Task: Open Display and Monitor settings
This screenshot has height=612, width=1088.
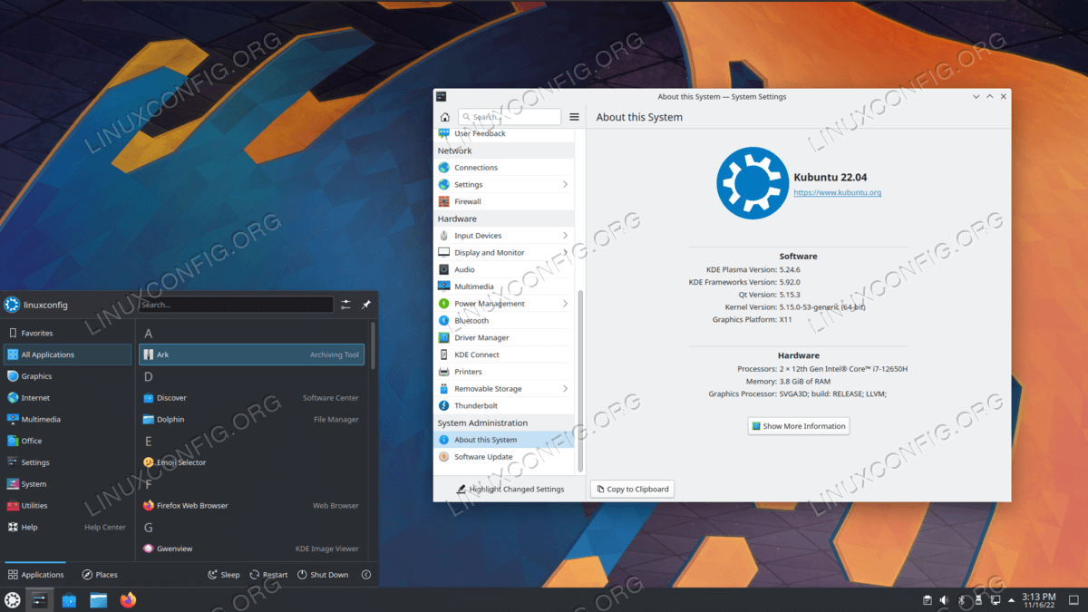Action: (504, 253)
